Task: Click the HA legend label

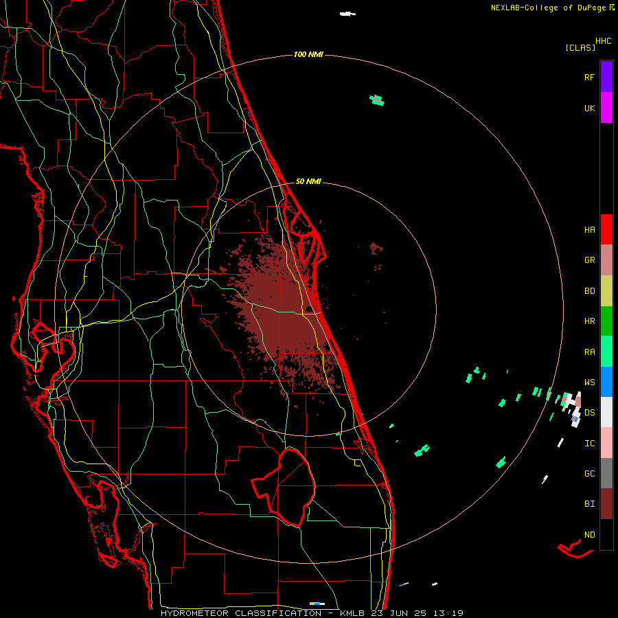Action: pyautogui.click(x=589, y=229)
